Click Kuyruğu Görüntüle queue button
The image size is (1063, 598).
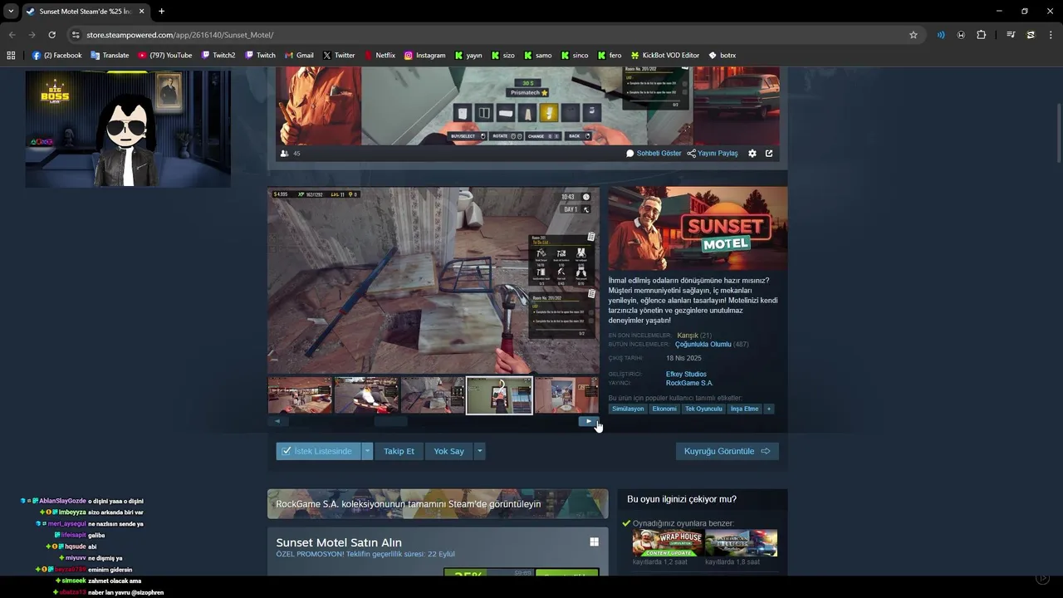tap(727, 451)
